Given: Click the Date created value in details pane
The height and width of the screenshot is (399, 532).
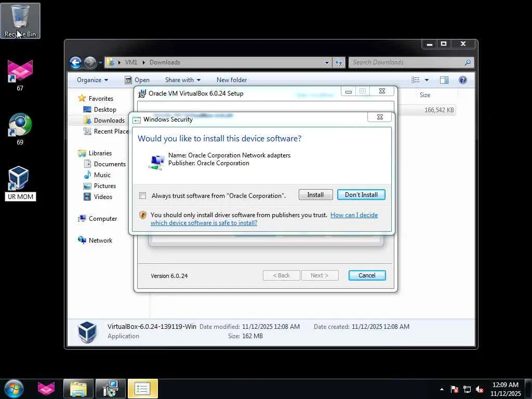Looking at the screenshot, I should tap(380, 327).
